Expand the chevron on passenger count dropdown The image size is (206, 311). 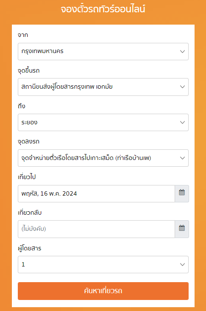point(182,265)
